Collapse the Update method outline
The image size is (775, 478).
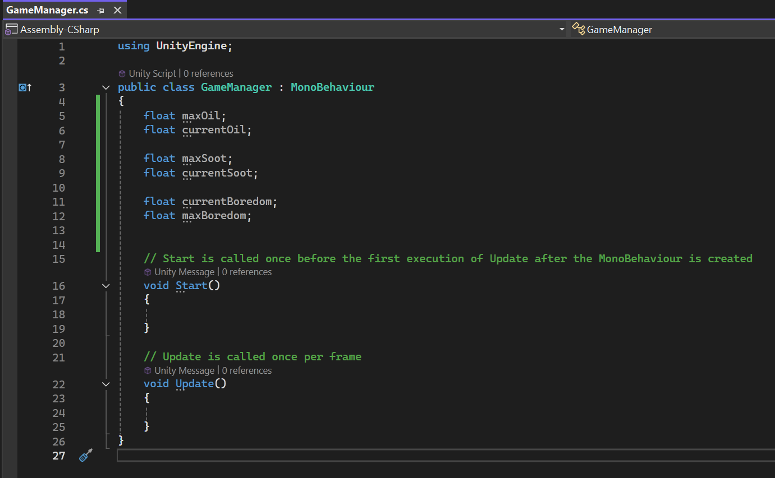click(x=106, y=384)
